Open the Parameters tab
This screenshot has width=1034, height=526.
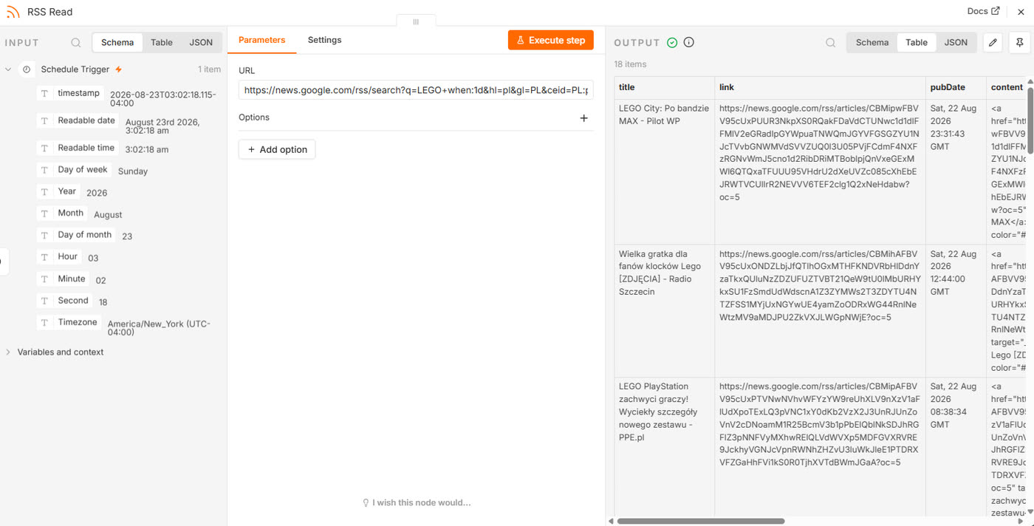[x=261, y=40]
